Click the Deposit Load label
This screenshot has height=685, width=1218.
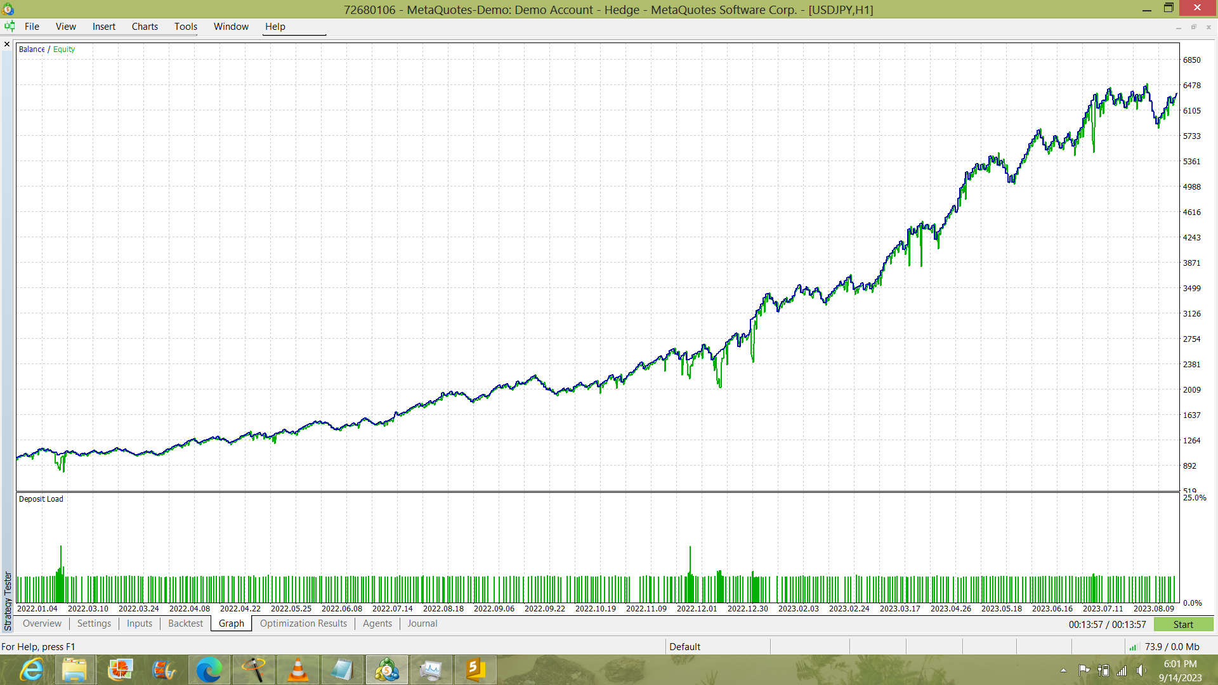point(41,499)
